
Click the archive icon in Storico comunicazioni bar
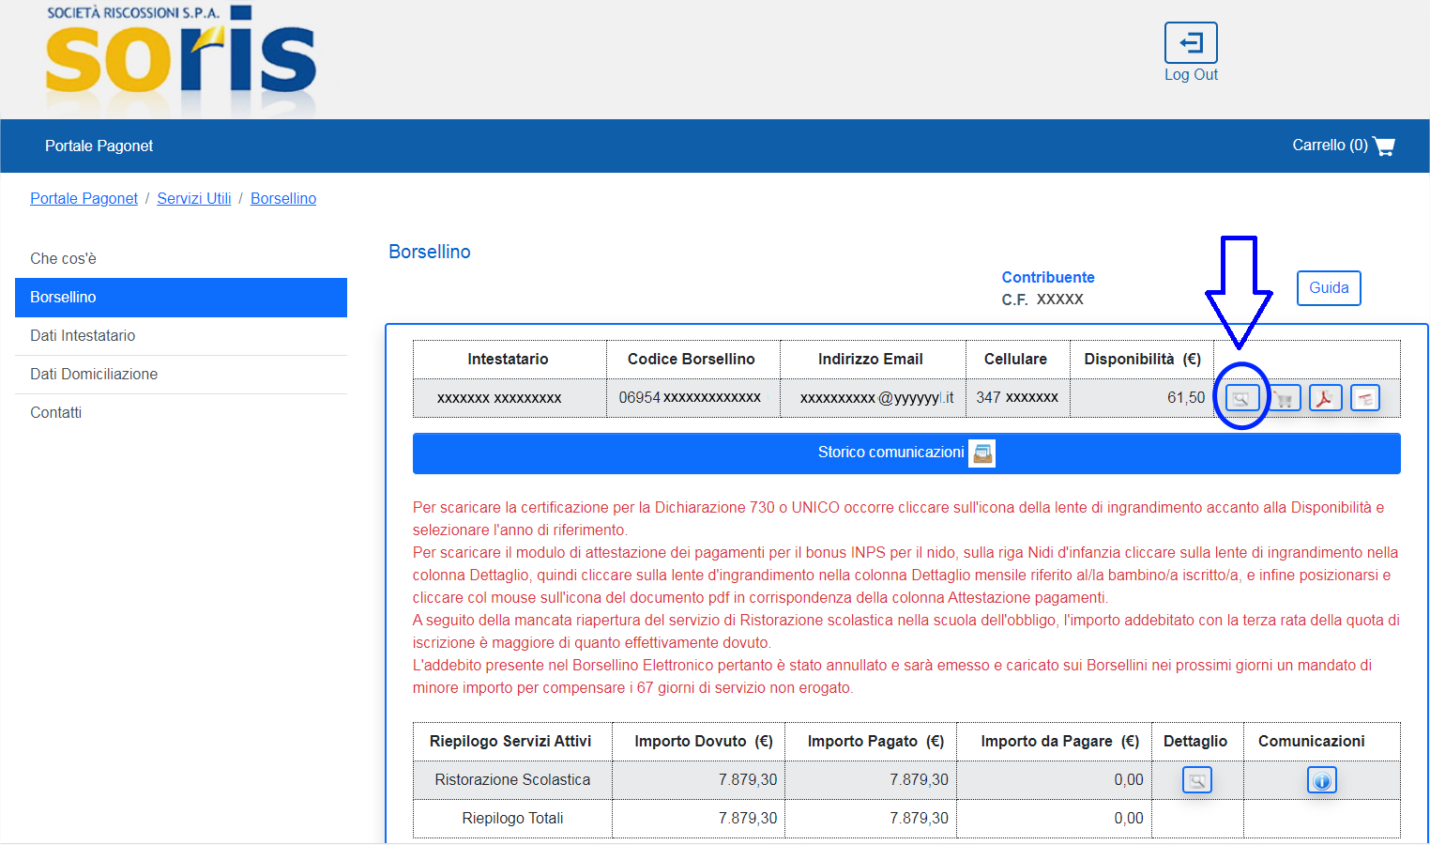coord(982,453)
